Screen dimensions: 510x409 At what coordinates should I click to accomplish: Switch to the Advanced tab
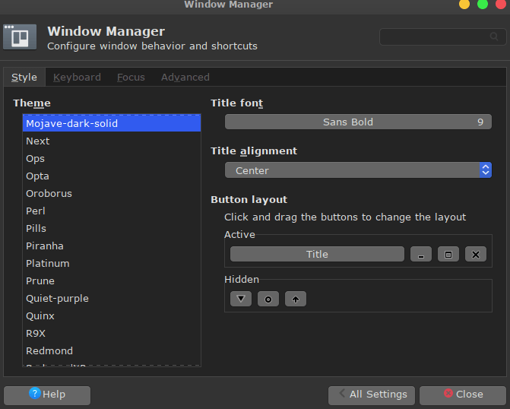coord(185,77)
